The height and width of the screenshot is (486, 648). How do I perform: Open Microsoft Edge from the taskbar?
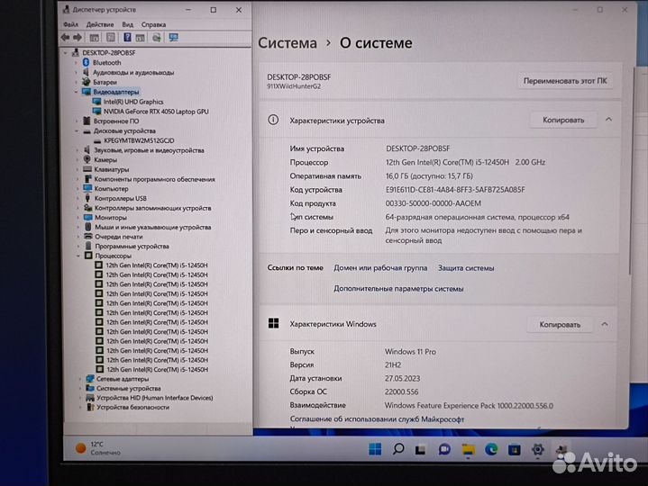click(x=491, y=449)
